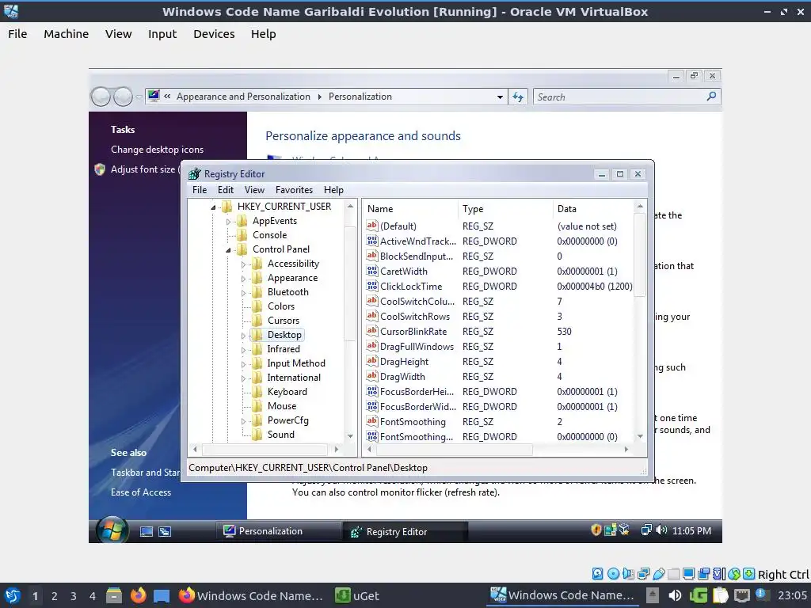Open the Registry Editor View menu
Screen dimensions: 811x608
[254, 190]
